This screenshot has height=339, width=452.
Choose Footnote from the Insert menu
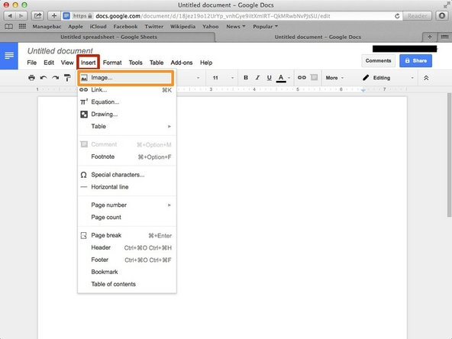[x=127, y=157]
